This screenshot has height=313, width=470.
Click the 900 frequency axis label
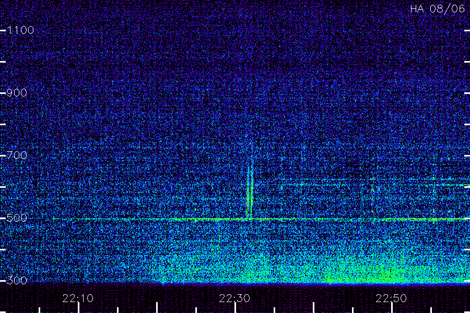[x=17, y=92]
